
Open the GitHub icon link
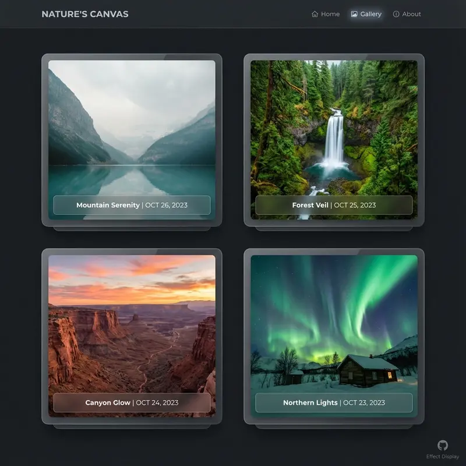click(442, 446)
